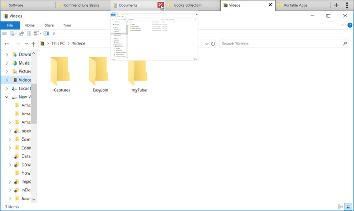This screenshot has height=211, width=354.
Task: Close the Documents tab with red X
Action: click(x=160, y=5)
